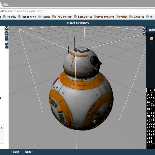Open the Presentations bookmarks folder

point(104,17)
